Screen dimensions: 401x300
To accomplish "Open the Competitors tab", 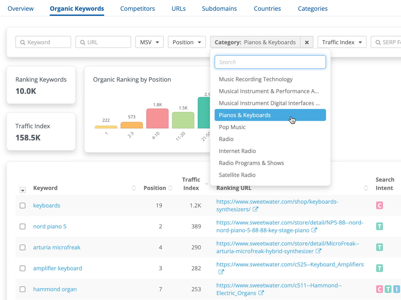I will 138,9.
